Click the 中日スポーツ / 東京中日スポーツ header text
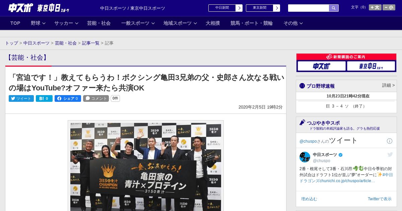The image size is (402, 211). [133, 8]
